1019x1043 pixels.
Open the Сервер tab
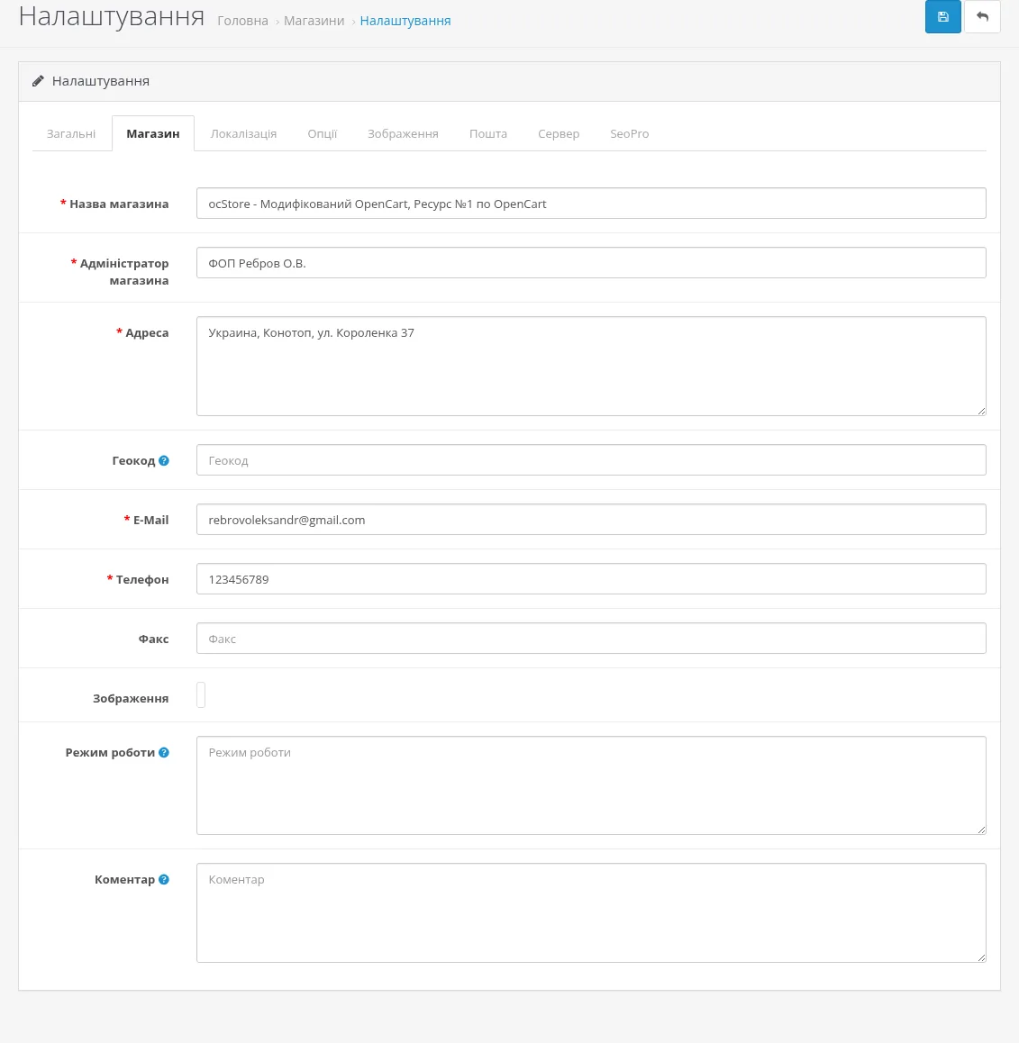coord(559,133)
